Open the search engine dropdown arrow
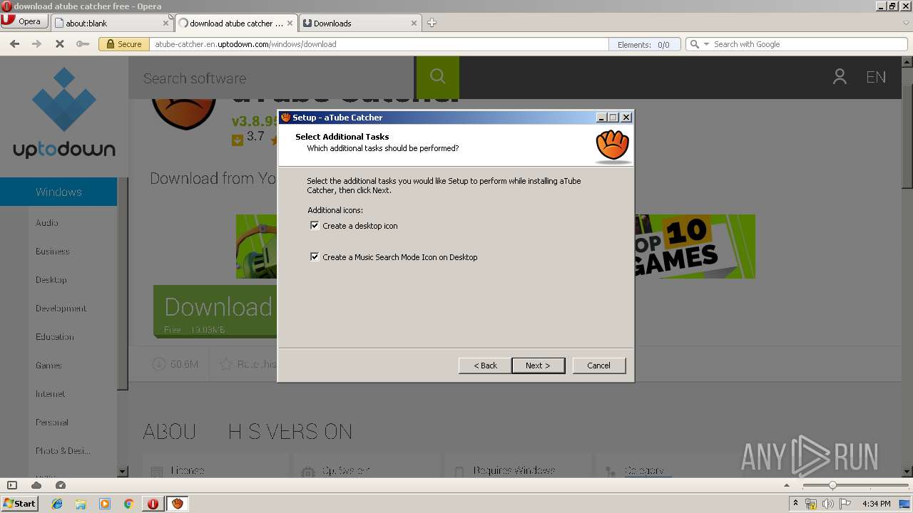 [x=707, y=44]
